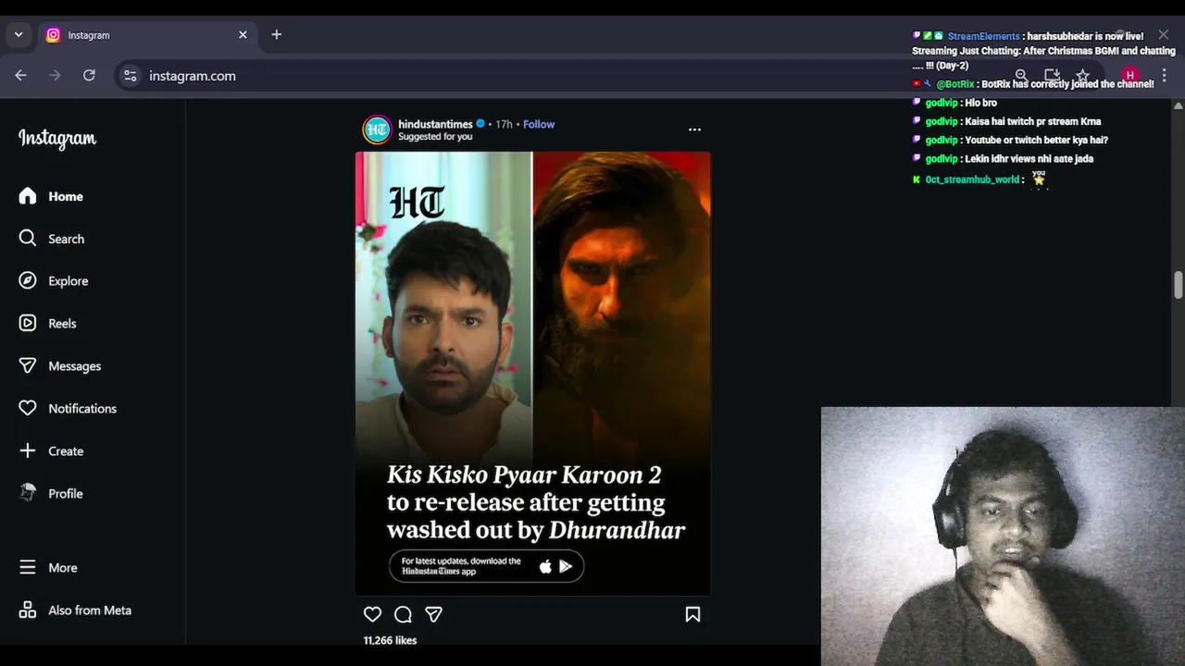Image resolution: width=1185 pixels, height=666 pixels.
Task: Click the Instagram logo in sidebar
Action: click(x=57, y=139)
